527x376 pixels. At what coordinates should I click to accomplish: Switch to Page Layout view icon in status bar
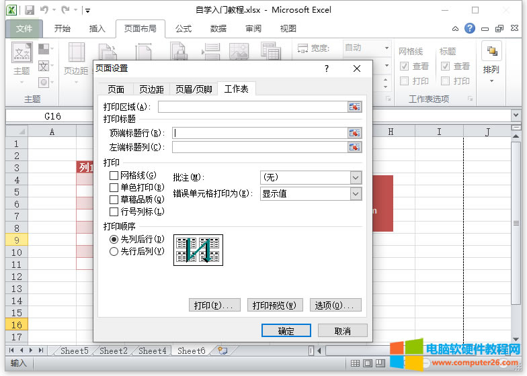(368, 363)
